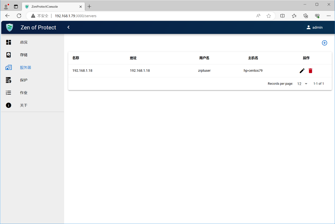
Task: Open the Records per page dropdown
Action: click(x=302, y=84)
